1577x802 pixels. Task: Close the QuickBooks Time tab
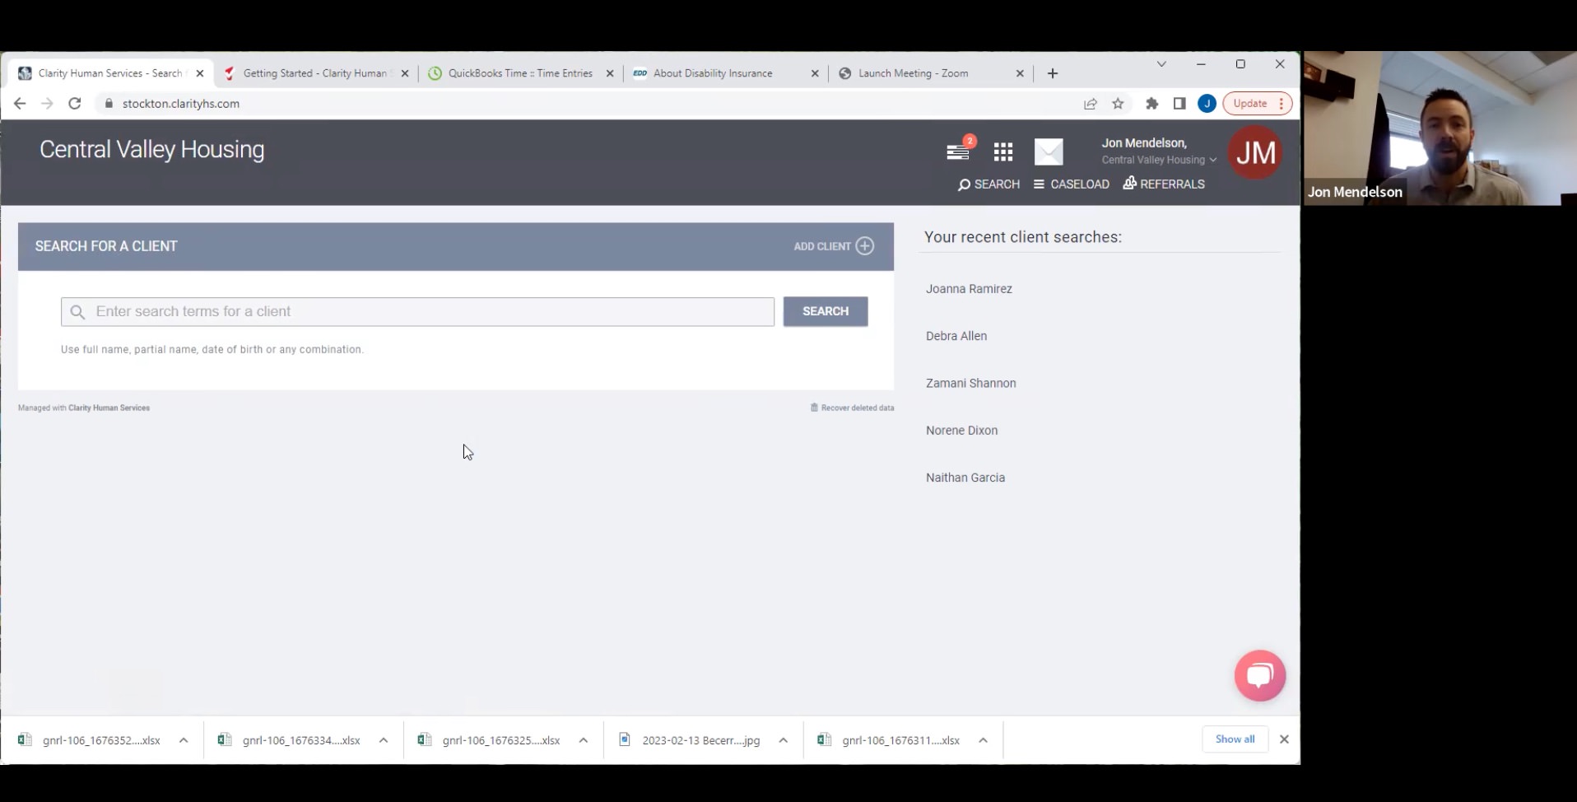(610, 73)
